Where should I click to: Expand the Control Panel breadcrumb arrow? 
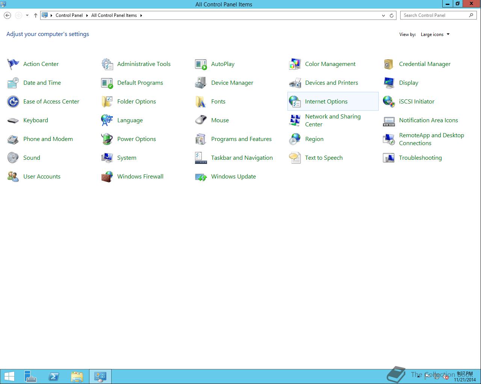click(87, 15)
